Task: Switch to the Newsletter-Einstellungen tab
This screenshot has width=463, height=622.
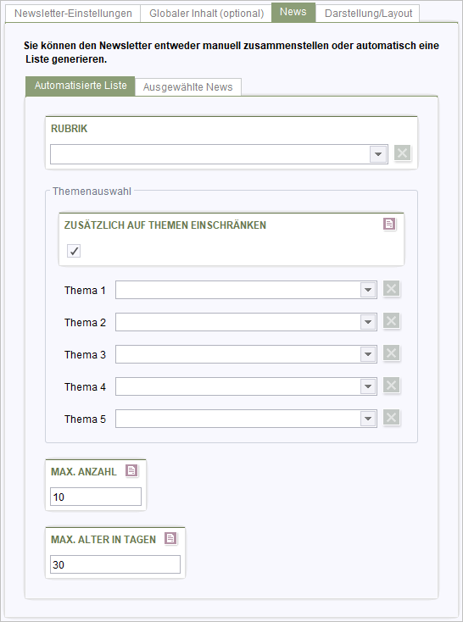Action: pyautogui.click(x=73, y=14)
